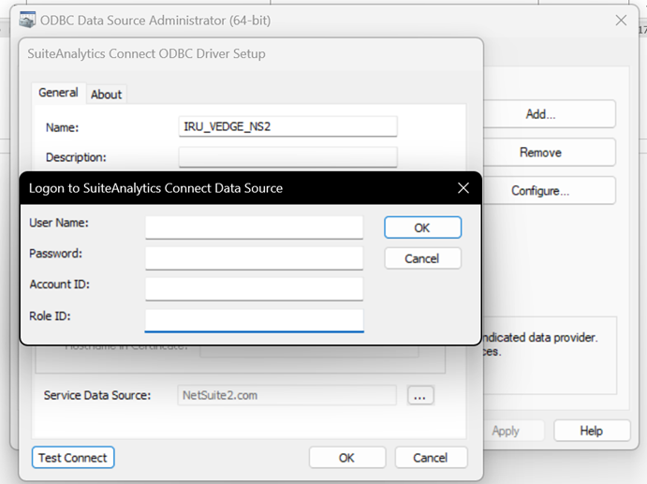Click Add... in ODBC Administrator
647x484 pixels.
(550, 114)
